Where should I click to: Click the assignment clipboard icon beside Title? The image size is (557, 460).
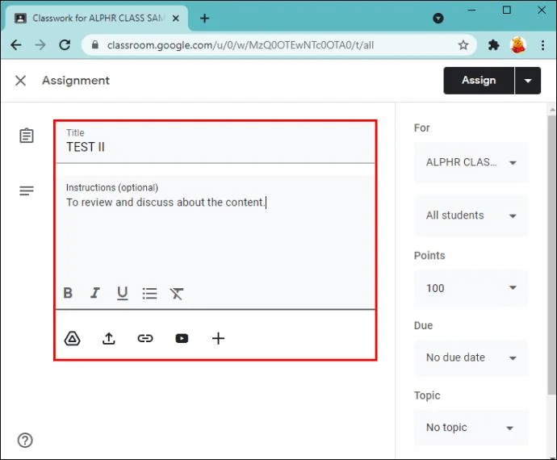pyautogui.click(x=27, y=136)
